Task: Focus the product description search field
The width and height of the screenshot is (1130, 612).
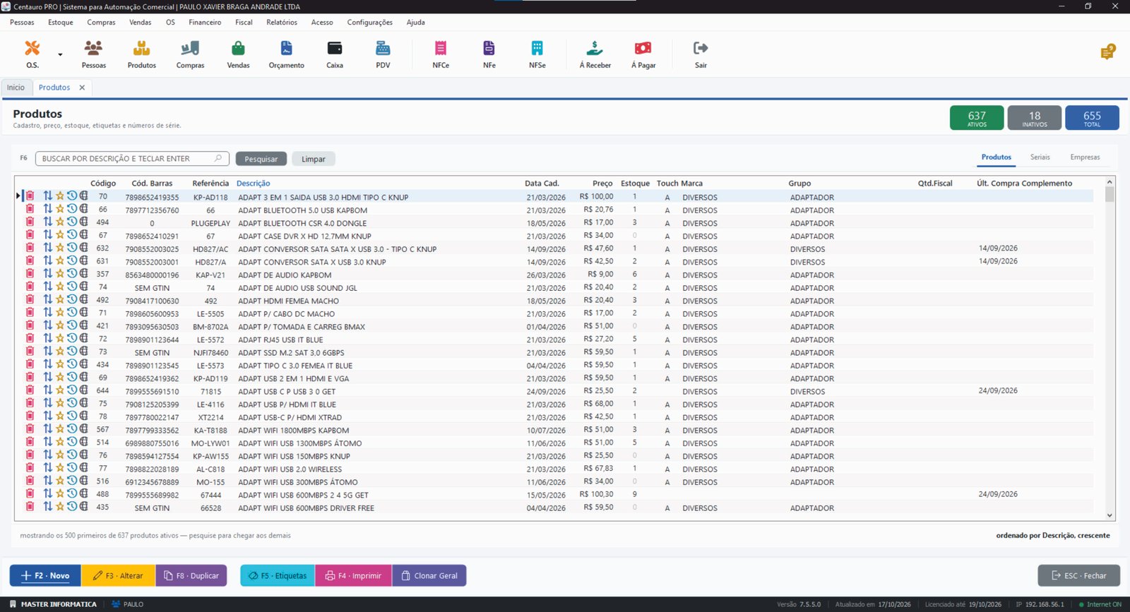Action: [x=132, y=159]
